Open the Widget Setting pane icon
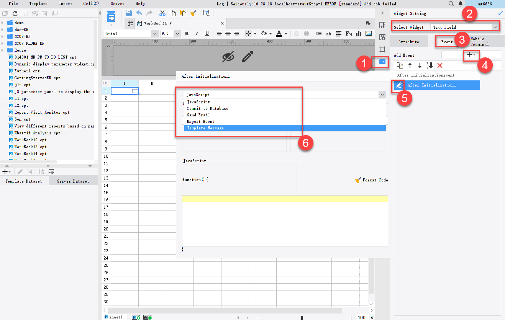The image size is (505, 320). click(382, 62)
